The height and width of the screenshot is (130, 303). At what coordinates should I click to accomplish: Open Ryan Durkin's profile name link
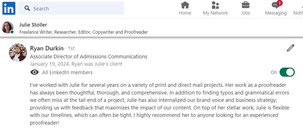[47, 48]
